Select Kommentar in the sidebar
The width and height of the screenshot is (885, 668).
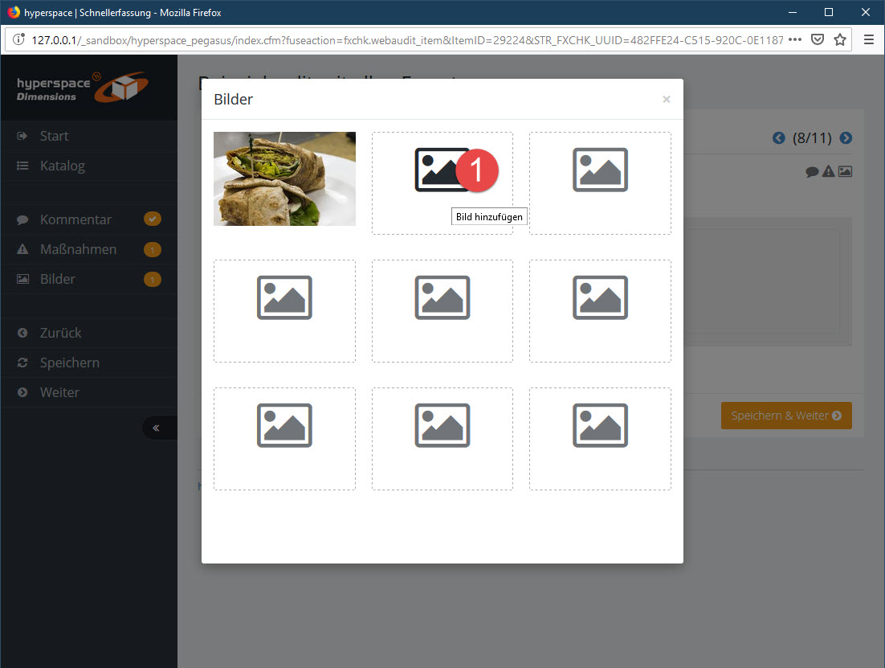(75, 219)
